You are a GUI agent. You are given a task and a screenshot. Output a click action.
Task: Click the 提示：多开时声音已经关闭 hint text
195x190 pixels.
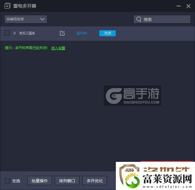pos(26,48)
